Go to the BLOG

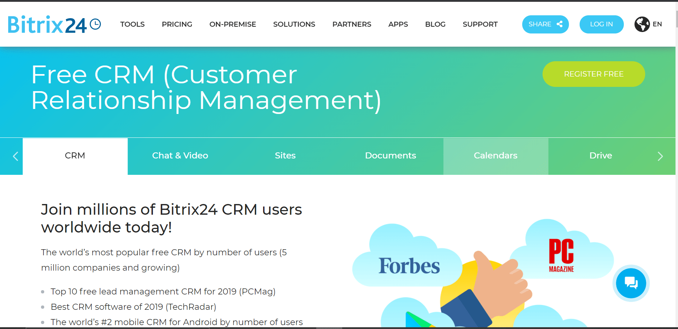435,24
